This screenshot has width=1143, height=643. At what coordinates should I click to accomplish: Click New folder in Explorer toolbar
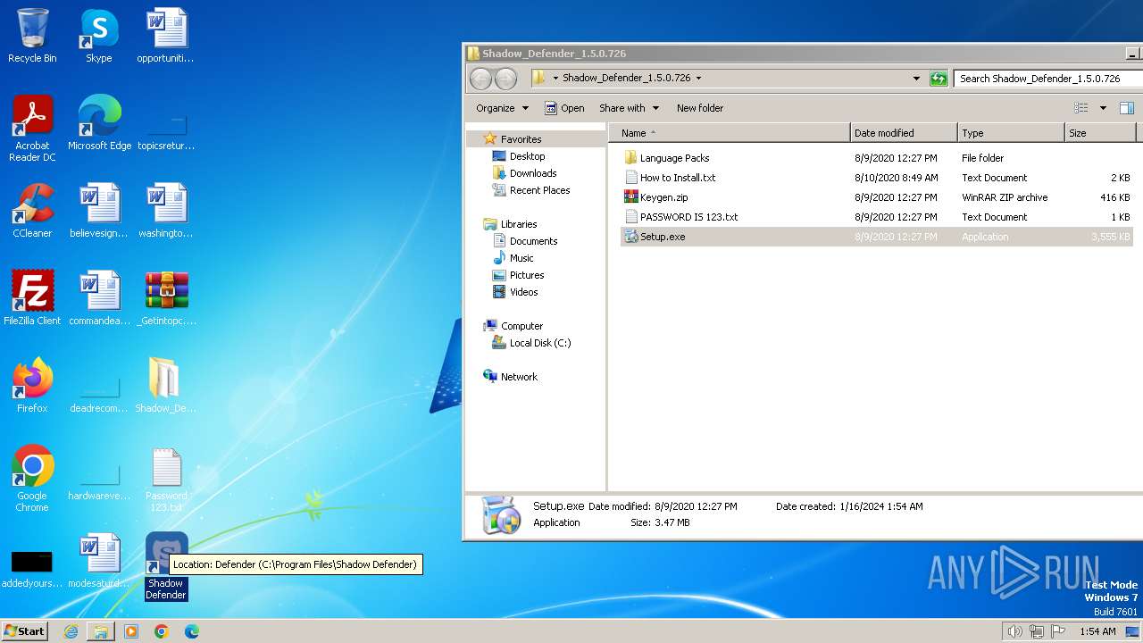pos(700,108)
